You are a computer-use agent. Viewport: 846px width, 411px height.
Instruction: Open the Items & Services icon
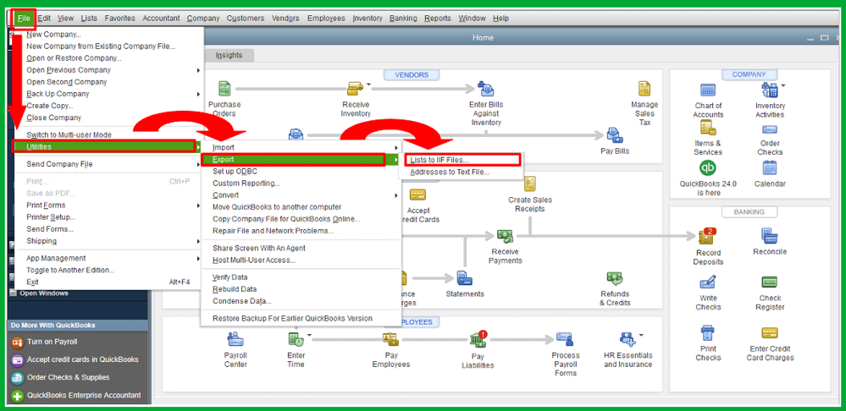[708, 128]
